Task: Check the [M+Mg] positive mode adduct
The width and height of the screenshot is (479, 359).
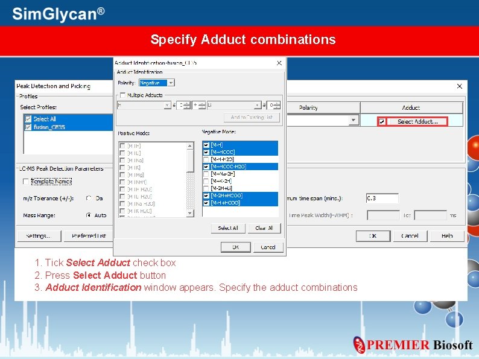Action: click(122, 175)
